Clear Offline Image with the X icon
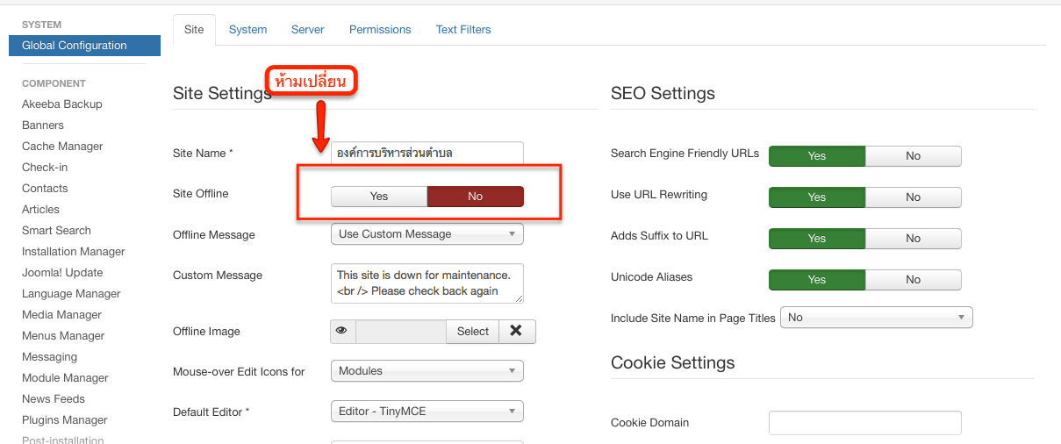This screenshot has height=444, width=1061. pyautogui.click(x=517, y=331)
